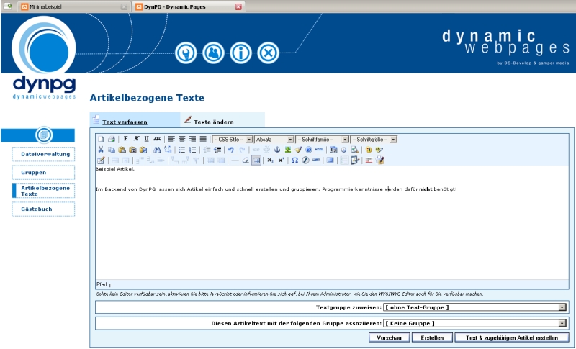
Task: Open Dateiverwaltung in the sidebar menu
Action: (44, 154)
